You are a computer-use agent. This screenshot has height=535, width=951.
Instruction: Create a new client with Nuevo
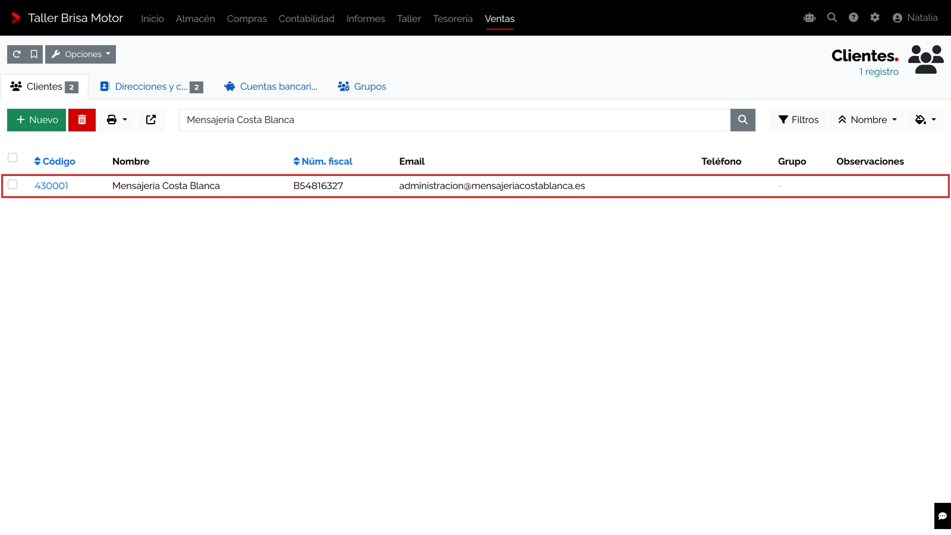(x=37, y=120)
